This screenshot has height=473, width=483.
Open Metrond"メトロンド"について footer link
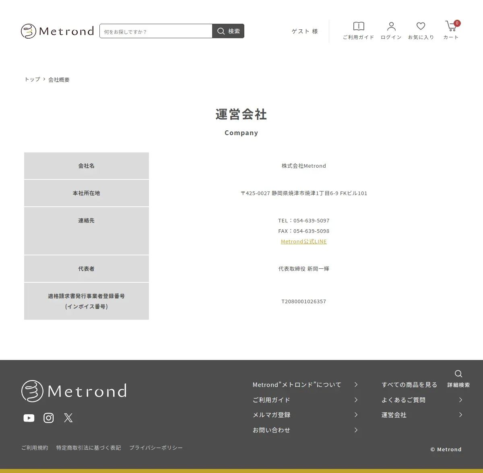[297, 385]
